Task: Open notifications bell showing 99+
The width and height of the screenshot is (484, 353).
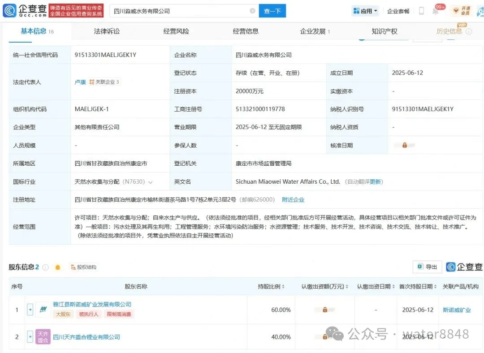Action: [436, 11]
